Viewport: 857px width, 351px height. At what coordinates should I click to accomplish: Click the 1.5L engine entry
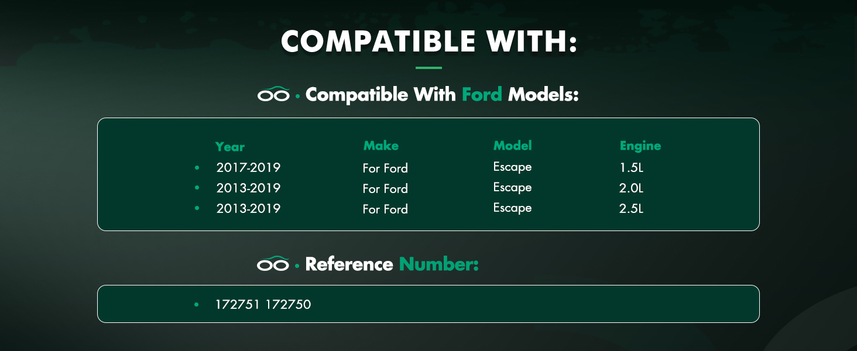[x=631, y=168]
